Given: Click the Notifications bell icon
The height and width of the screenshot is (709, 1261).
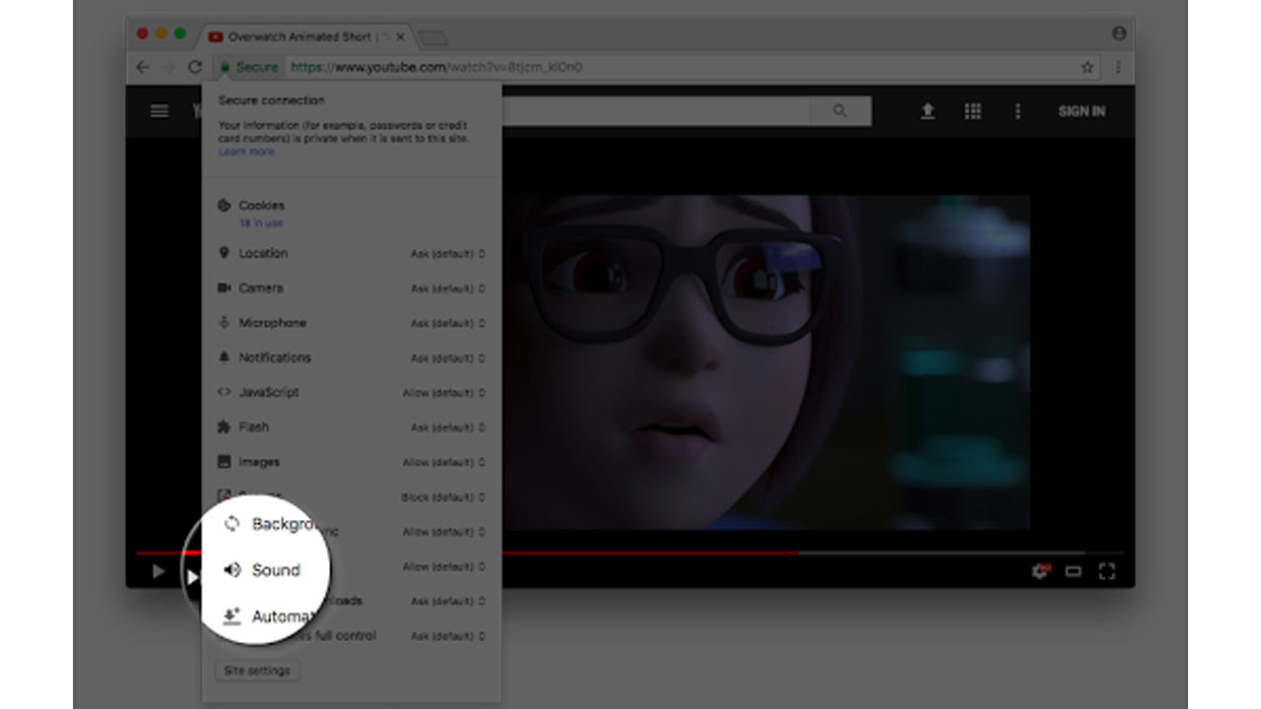Looking at the screenshot, I should (x=224, y=357).
